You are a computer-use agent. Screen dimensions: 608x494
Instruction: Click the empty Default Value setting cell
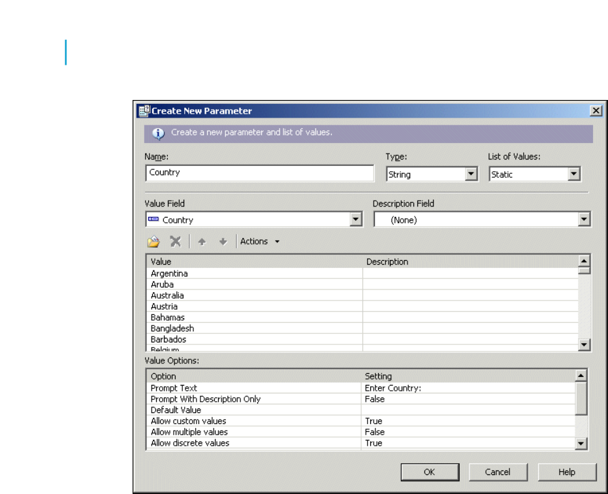click(468, 410)
